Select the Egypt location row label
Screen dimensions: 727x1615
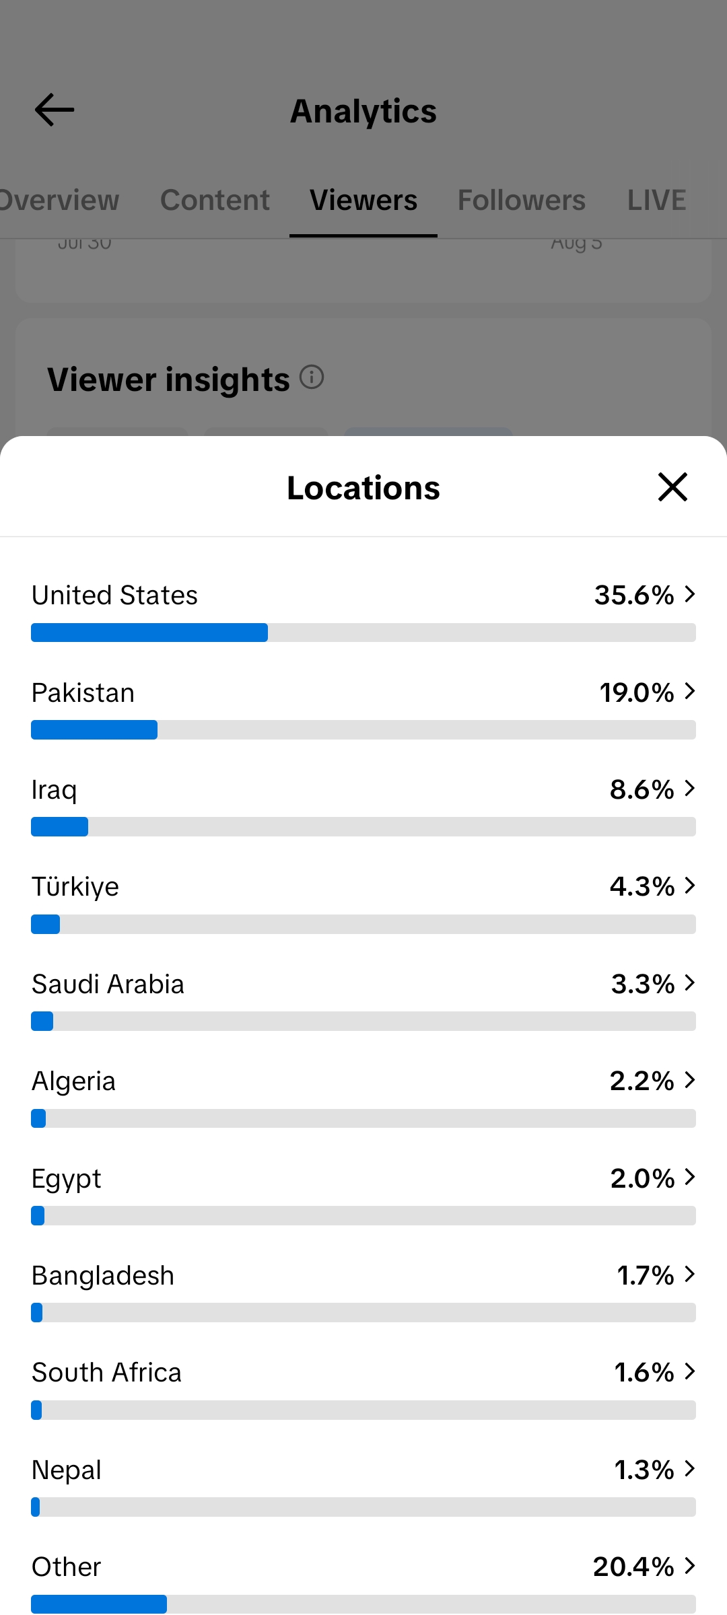67,1179
